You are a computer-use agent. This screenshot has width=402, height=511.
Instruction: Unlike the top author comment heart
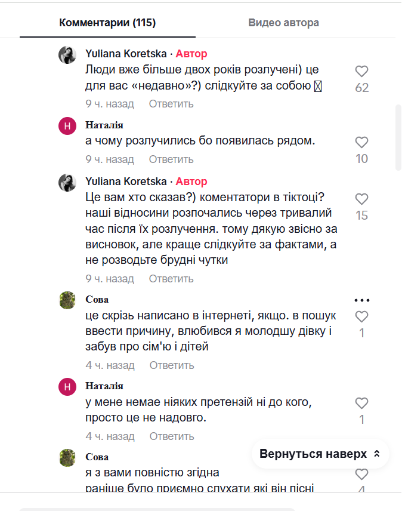[x=361, y=71]
